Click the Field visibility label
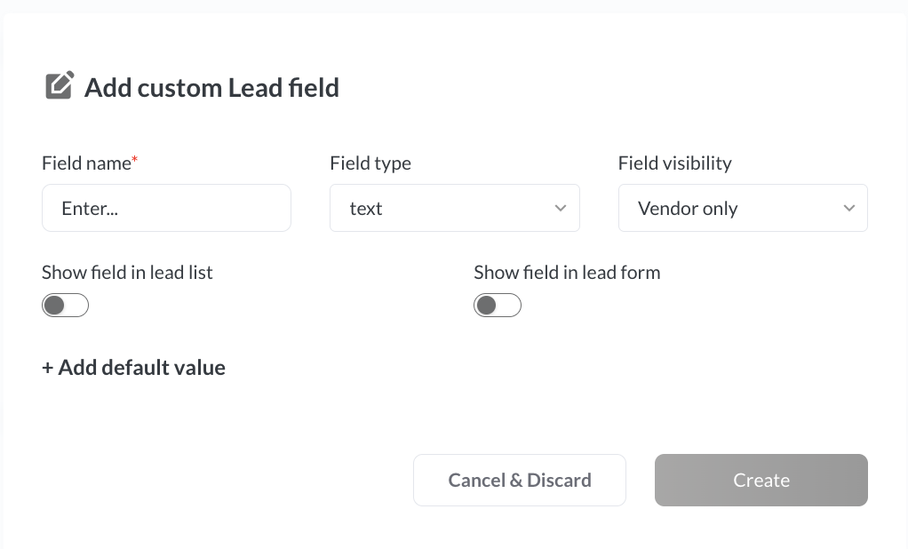The width and height of the screenshot is (908, 549). 674,163
